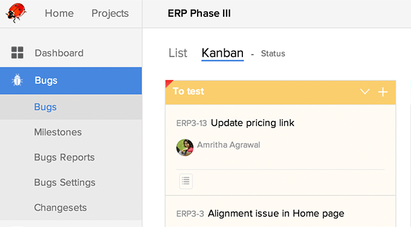411x227 pixels.
Task: Open the Home menu item
Action: [59, 13]
